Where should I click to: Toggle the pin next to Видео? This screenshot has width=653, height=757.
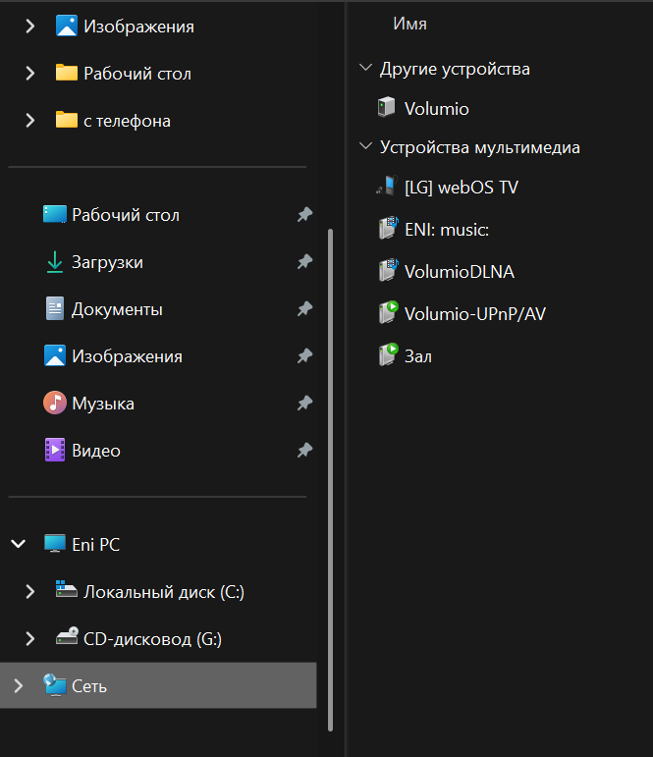304,451
